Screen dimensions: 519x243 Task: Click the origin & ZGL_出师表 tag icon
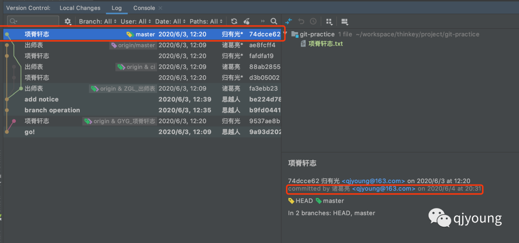tap(95, 89)
